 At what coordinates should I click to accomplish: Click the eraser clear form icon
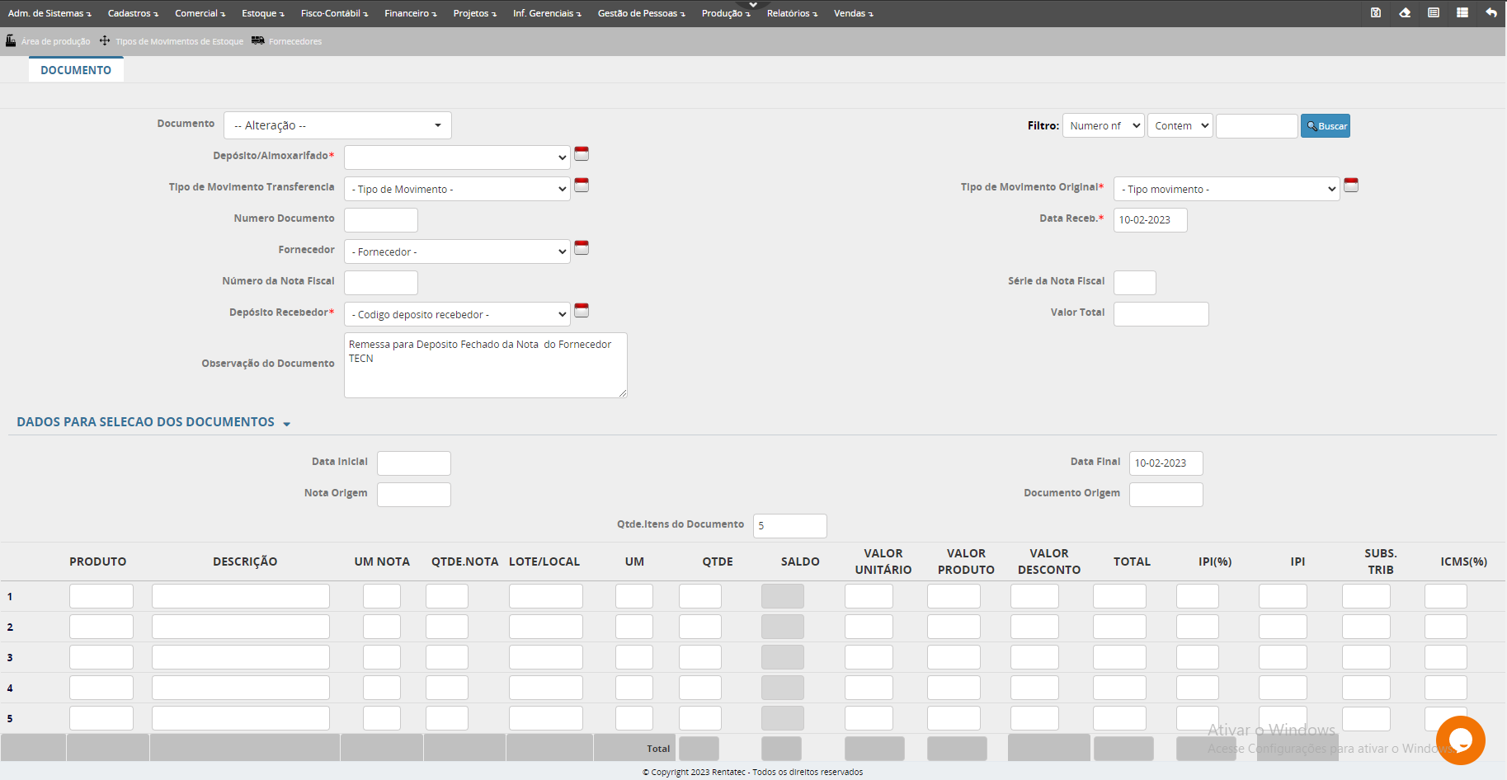point(1405,12)
